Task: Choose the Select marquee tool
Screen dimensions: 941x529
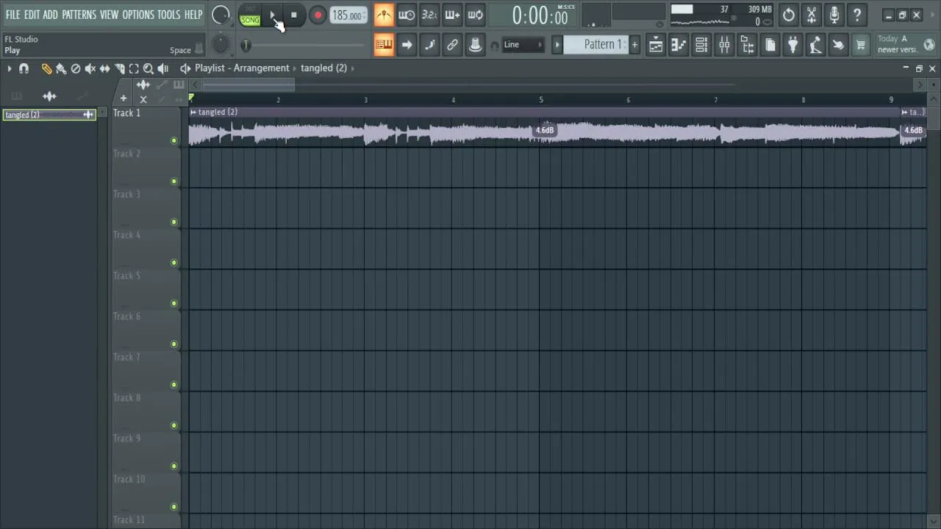Action: [134, 68]
